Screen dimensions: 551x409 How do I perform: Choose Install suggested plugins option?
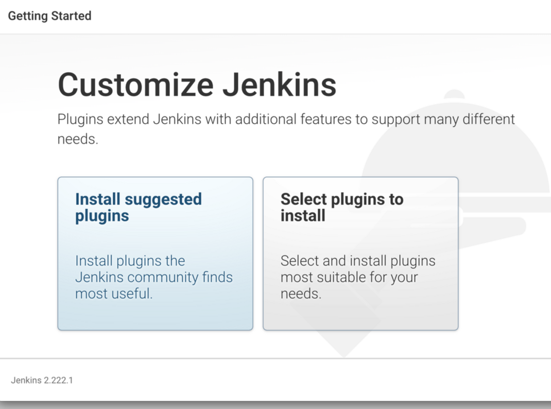(156, 253)
